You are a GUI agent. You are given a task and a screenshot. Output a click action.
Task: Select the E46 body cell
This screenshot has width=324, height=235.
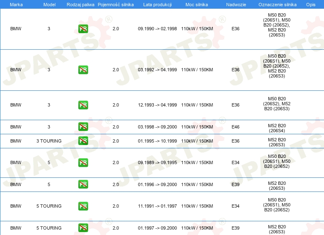point(235,127)
